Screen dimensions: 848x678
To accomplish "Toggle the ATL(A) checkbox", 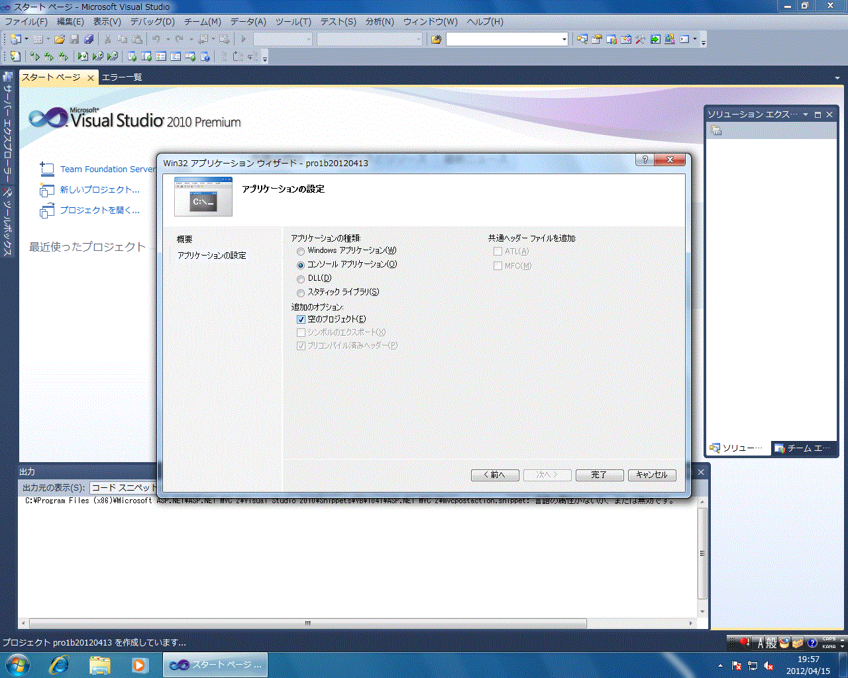I will pos(498,252).
